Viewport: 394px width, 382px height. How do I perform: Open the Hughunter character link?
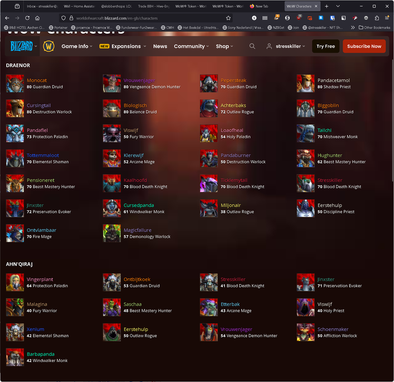(x=330, y=155)
